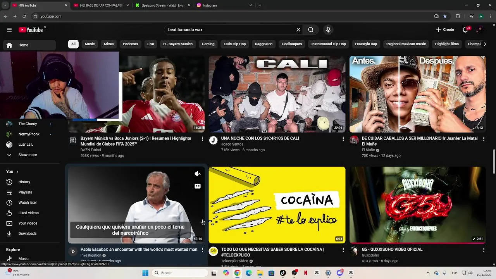Open TikTok from the taskbar
The width and height of the screenshot is (496, 279).
click(283, 273)
